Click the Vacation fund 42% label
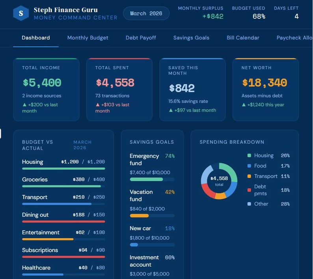Screen dimensions: 313x279 pos(170,192)
